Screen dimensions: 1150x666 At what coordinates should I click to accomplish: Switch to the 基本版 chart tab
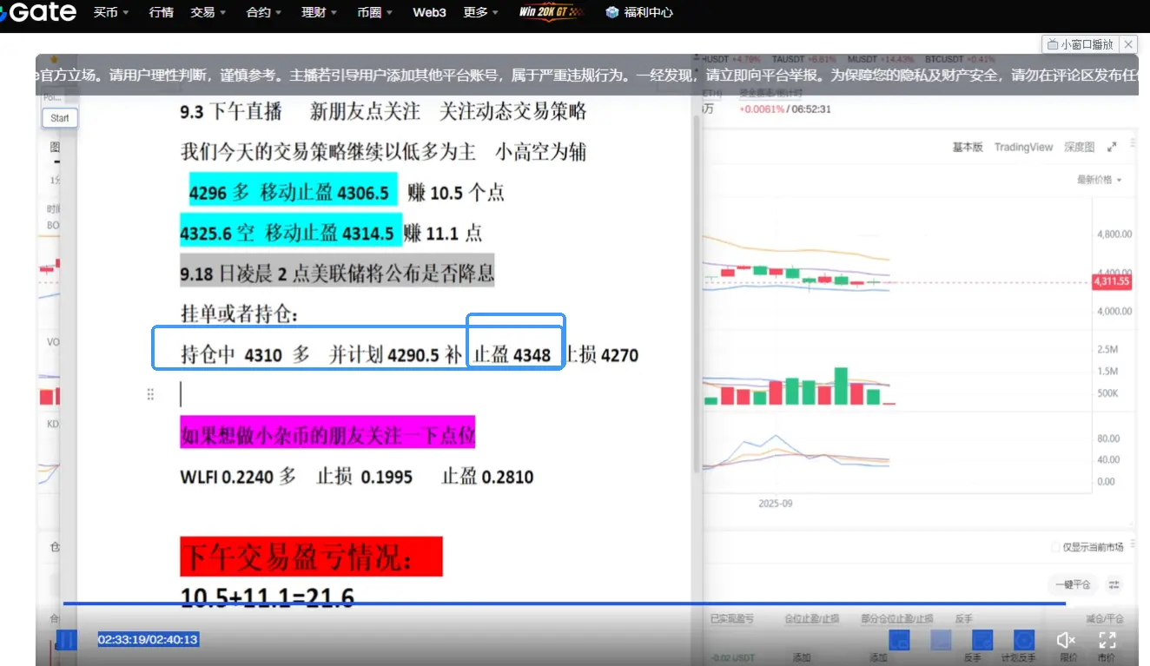coord(968,148)
